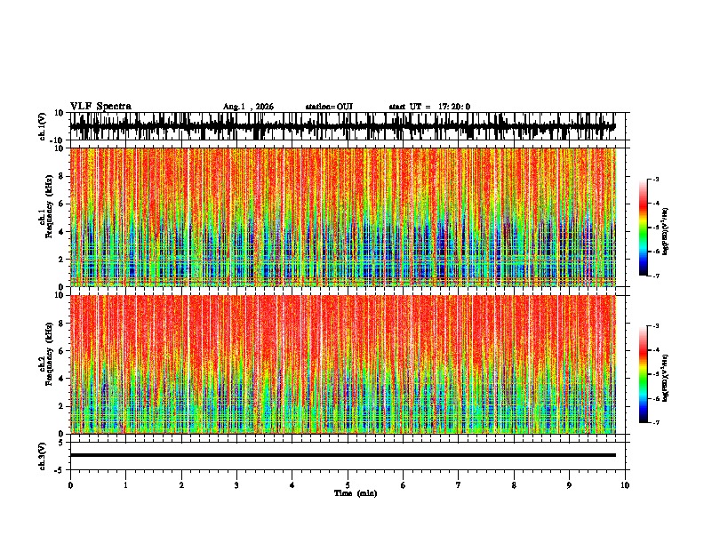Click the "7" tick label on Time axis
Screen dimensions: 704x544
point(459,485)
